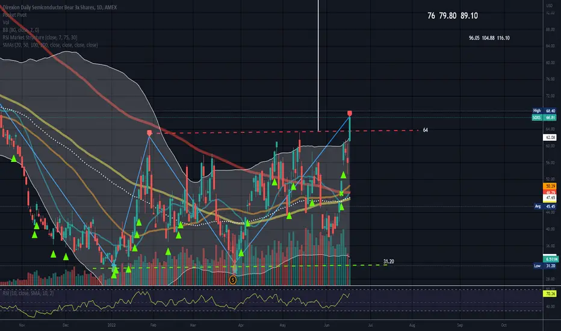Click the Sep label on the time axis

coord(460,325)
